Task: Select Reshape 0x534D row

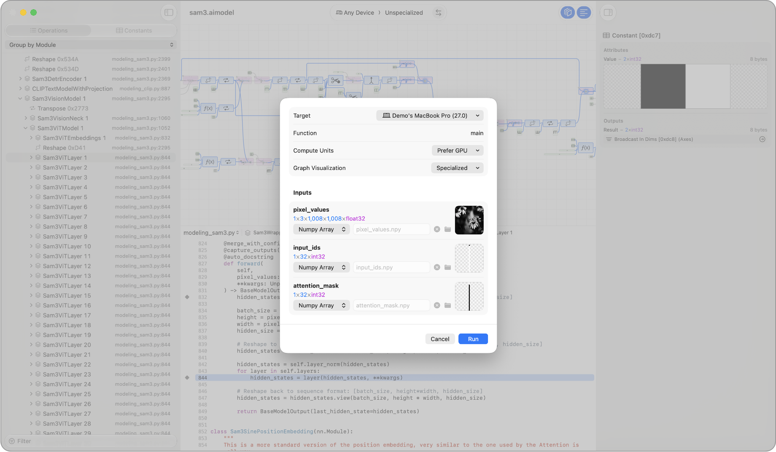Action: pos(91,69)
